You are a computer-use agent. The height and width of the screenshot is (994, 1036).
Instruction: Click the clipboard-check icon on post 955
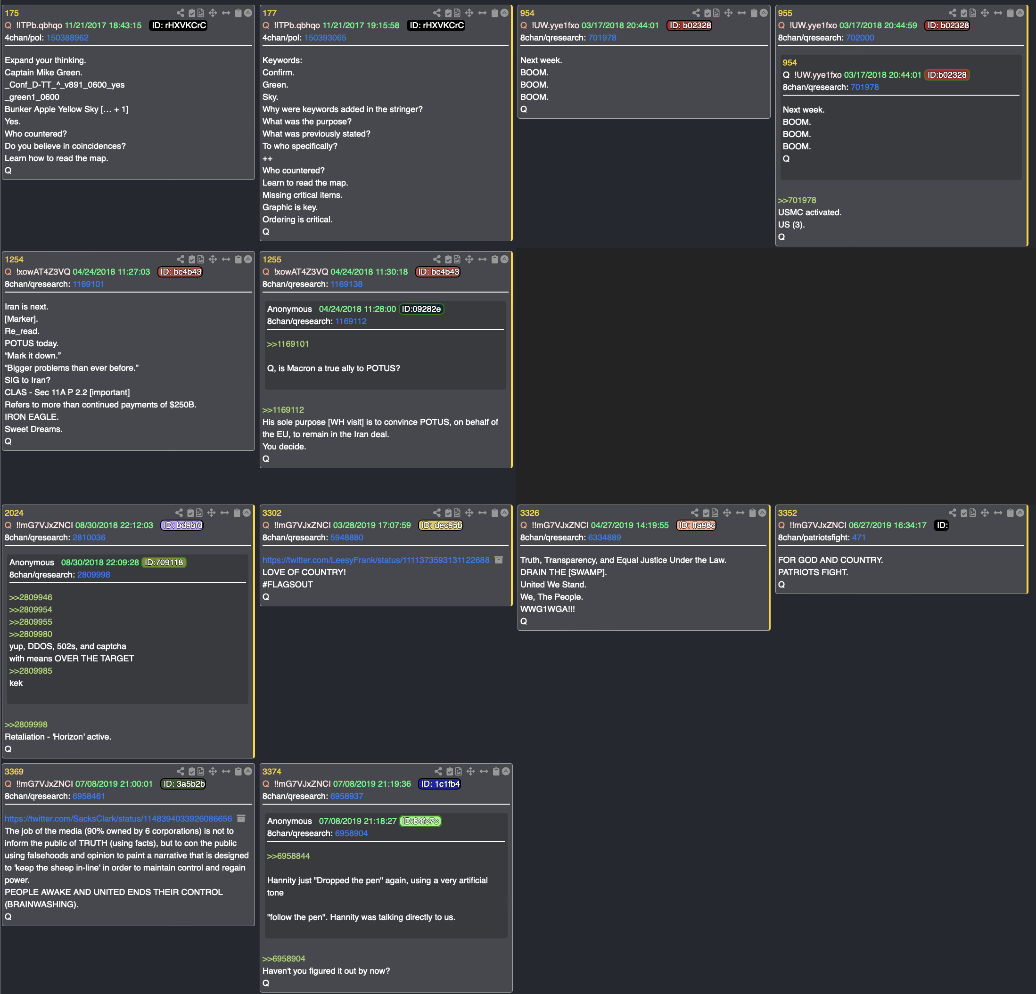click(964, 13)
